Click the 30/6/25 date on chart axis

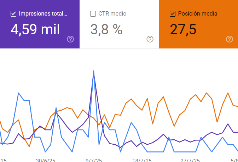coord(46,160)
